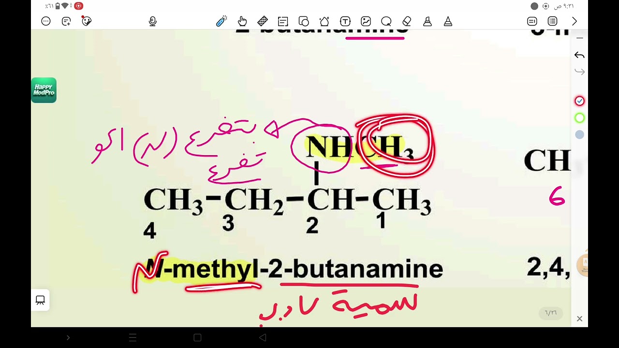Image resolution: width=619 pixels, height=348 pixels.
Task: Insert an image with picture tool
Action: pyautogui.click(x=366, y=21)
